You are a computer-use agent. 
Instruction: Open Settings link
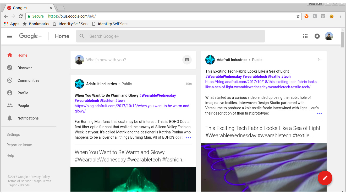coord(13,134)
